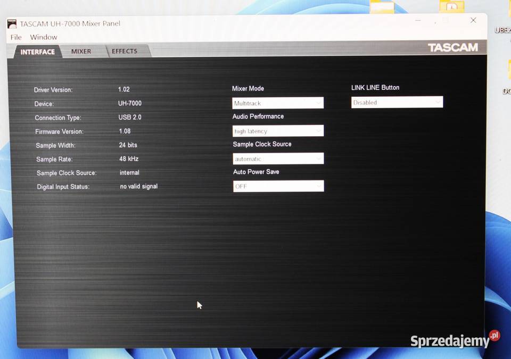Click the Connection Type value USB 2.0

coord(130,118)
